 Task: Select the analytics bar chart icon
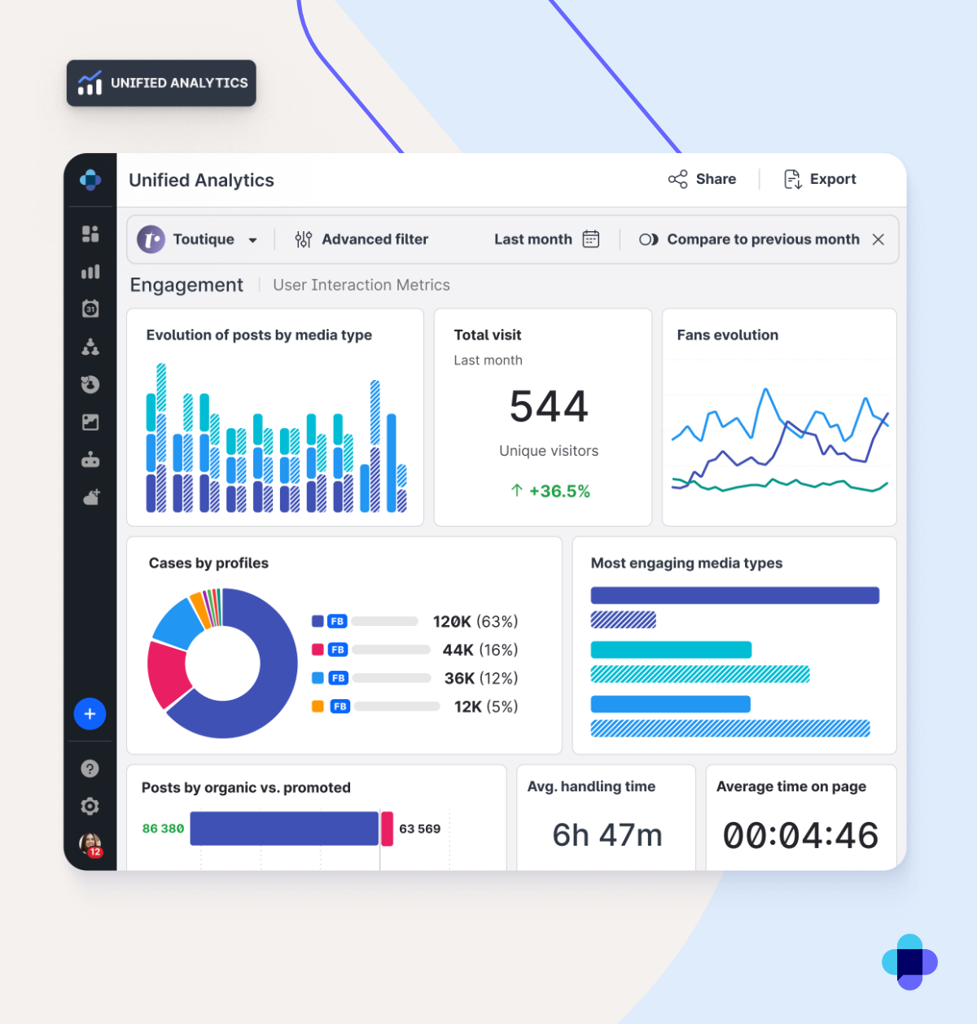[90, 272]
